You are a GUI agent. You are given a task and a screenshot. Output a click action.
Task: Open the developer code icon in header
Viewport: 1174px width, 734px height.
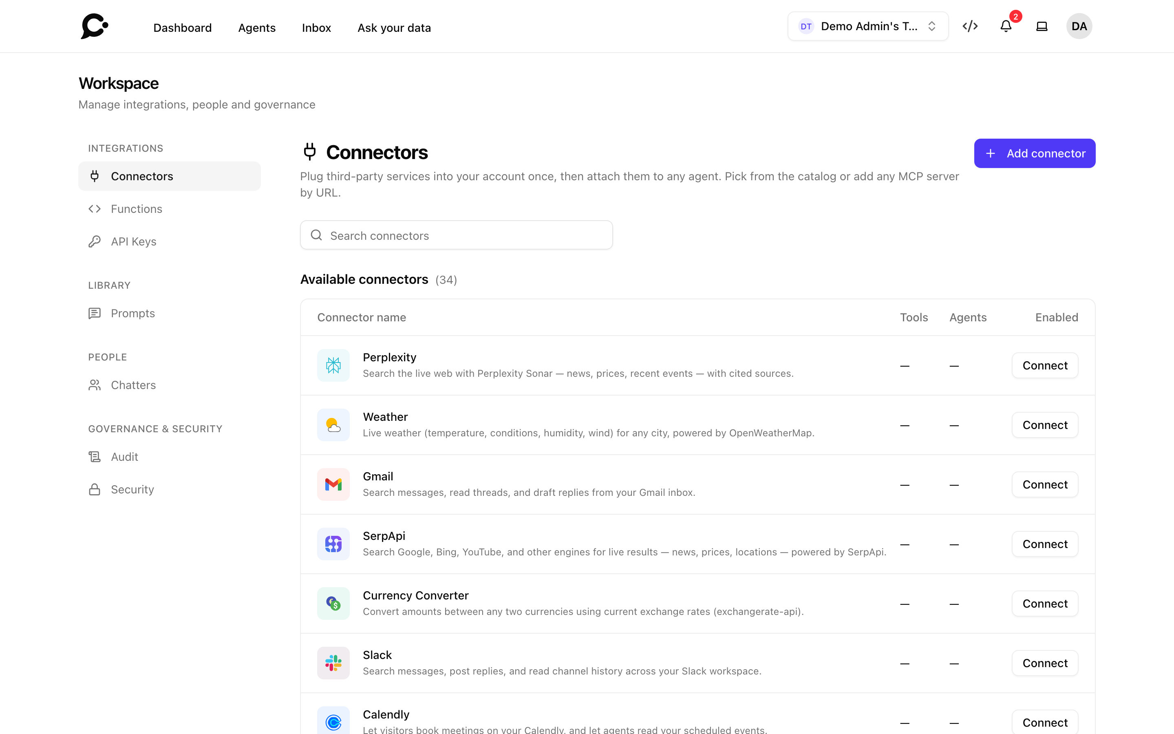tap(970, 26)
